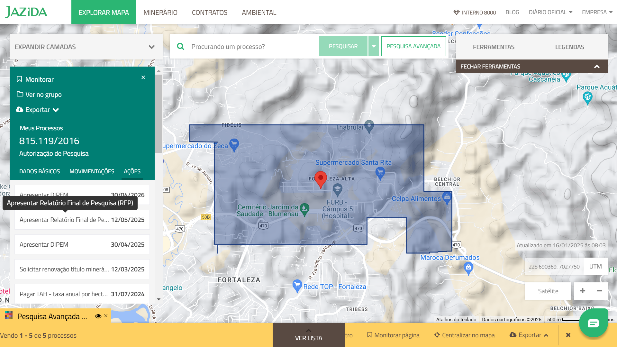617x347 pixels.
Task: Open the Diário Oficial dropdown
Action: [x=550, y=12]
